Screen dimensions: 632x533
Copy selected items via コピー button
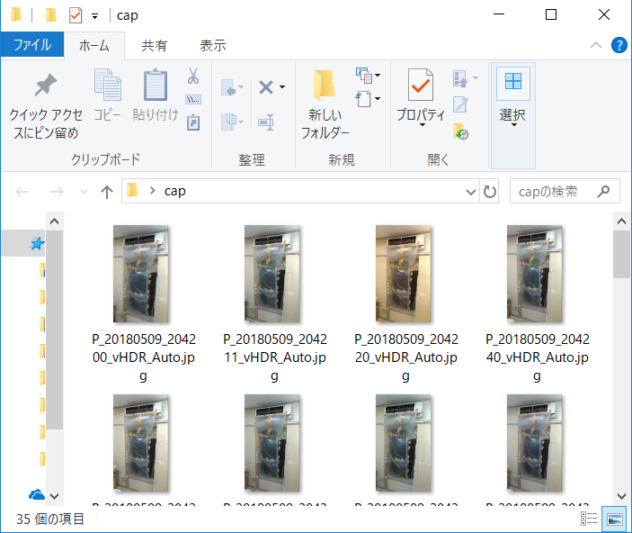pos(107,95)
